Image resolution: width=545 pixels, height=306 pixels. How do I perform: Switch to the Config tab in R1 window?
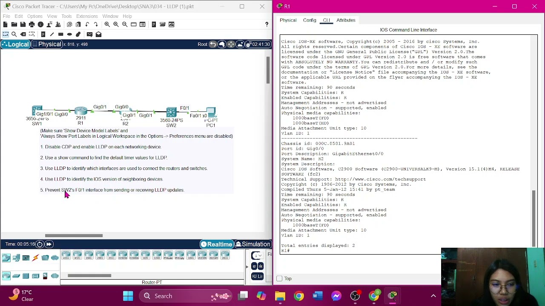[310, 20]
